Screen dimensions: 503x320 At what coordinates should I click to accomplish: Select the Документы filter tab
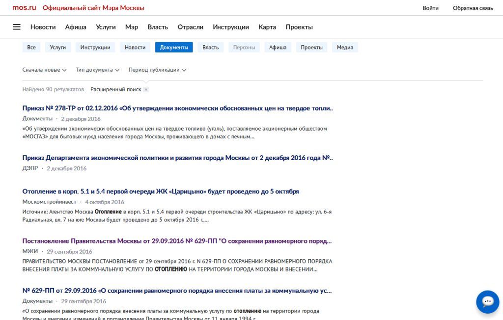[x=174, y=47]
